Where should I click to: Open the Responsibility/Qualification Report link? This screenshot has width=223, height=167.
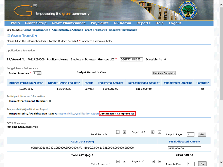click(78, 114)
